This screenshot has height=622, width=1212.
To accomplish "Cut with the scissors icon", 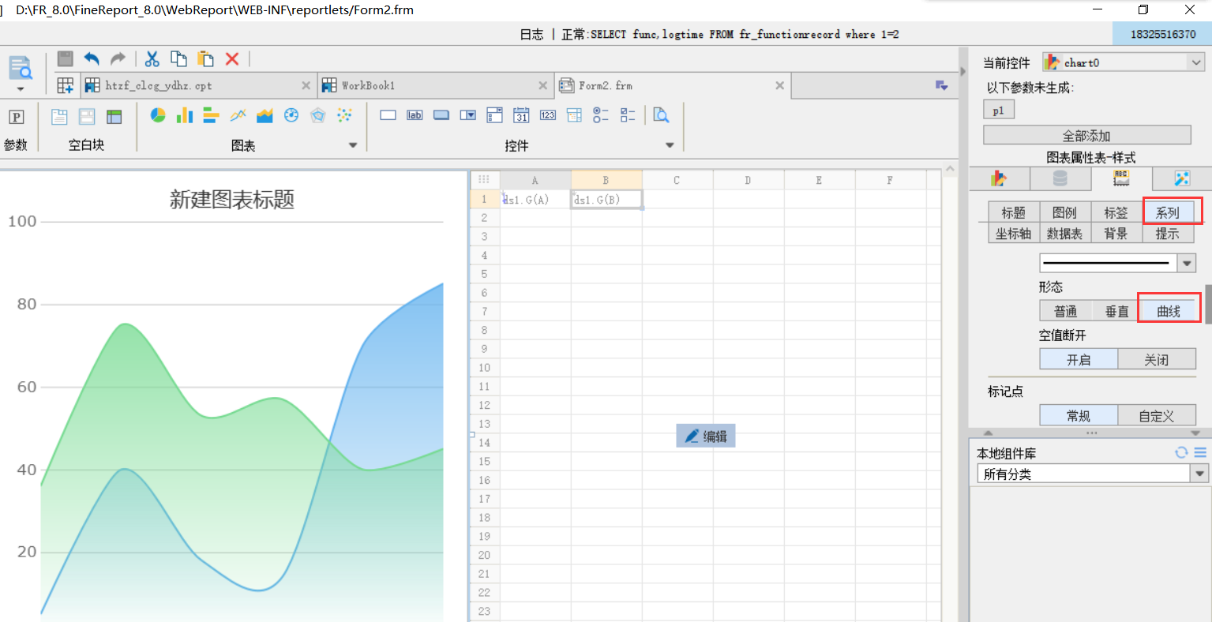I will [x=152, y=58].
